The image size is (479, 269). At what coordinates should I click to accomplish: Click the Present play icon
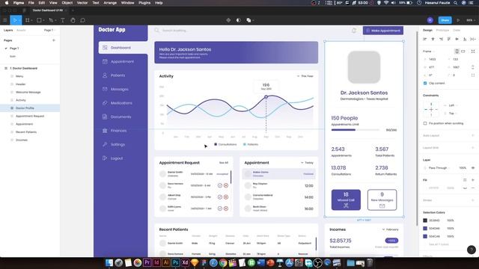coord(458,20)
